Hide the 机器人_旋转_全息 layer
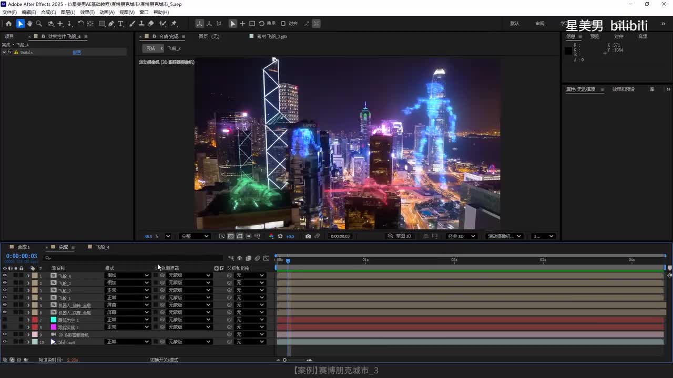This screenshot has height=378, width=673. (x=5, y=305)
